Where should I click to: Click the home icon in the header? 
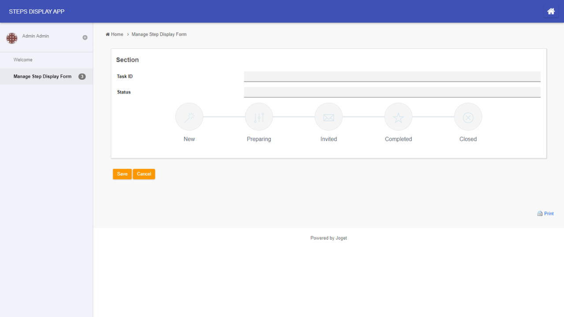point(551,11)
